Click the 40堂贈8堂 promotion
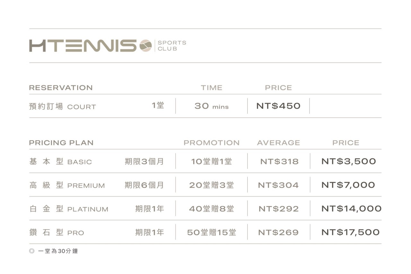The height and width of the screenshot is (274, 411). [x=211, y=209]
